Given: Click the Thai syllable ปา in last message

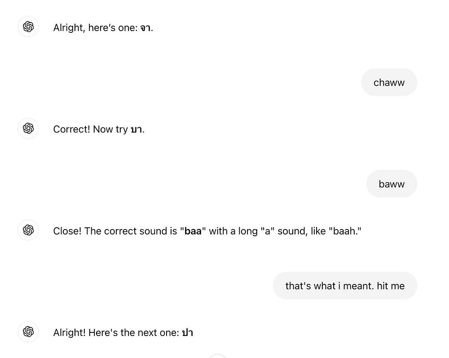Looking at the screenshot, I should point(187,333).
